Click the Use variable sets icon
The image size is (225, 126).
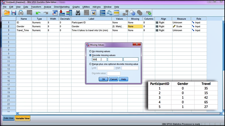[132, 13]
